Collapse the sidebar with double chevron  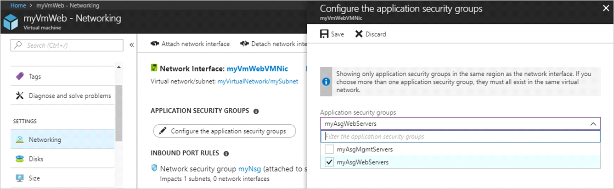[131, 45]
